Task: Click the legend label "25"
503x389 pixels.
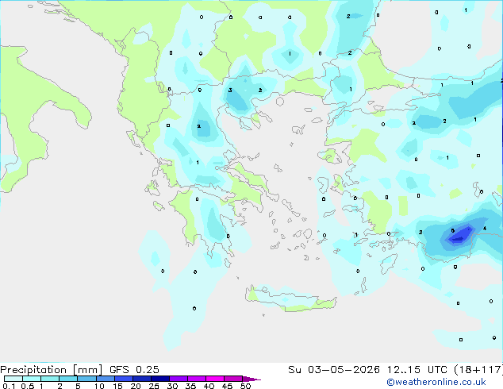Action: pos(154,386)
